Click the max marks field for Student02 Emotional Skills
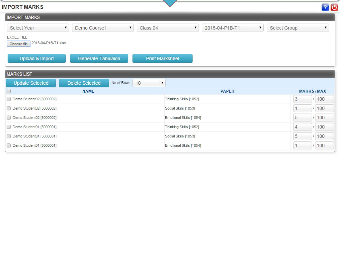The height and width of the screenshot is (255, 340). pyautogui.click(x=324, y=118)
